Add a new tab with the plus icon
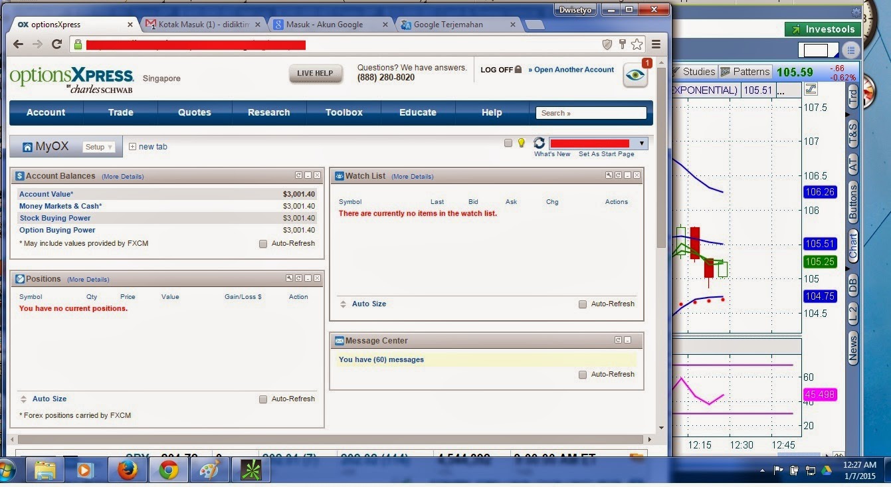This screenshot has height=487, width=891. (x=132, y=147)
